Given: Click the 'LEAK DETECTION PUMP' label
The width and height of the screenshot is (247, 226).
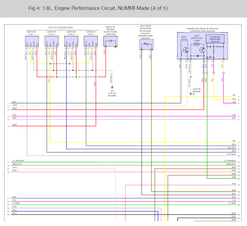Looking at the screenshot, I should point(197,38).
